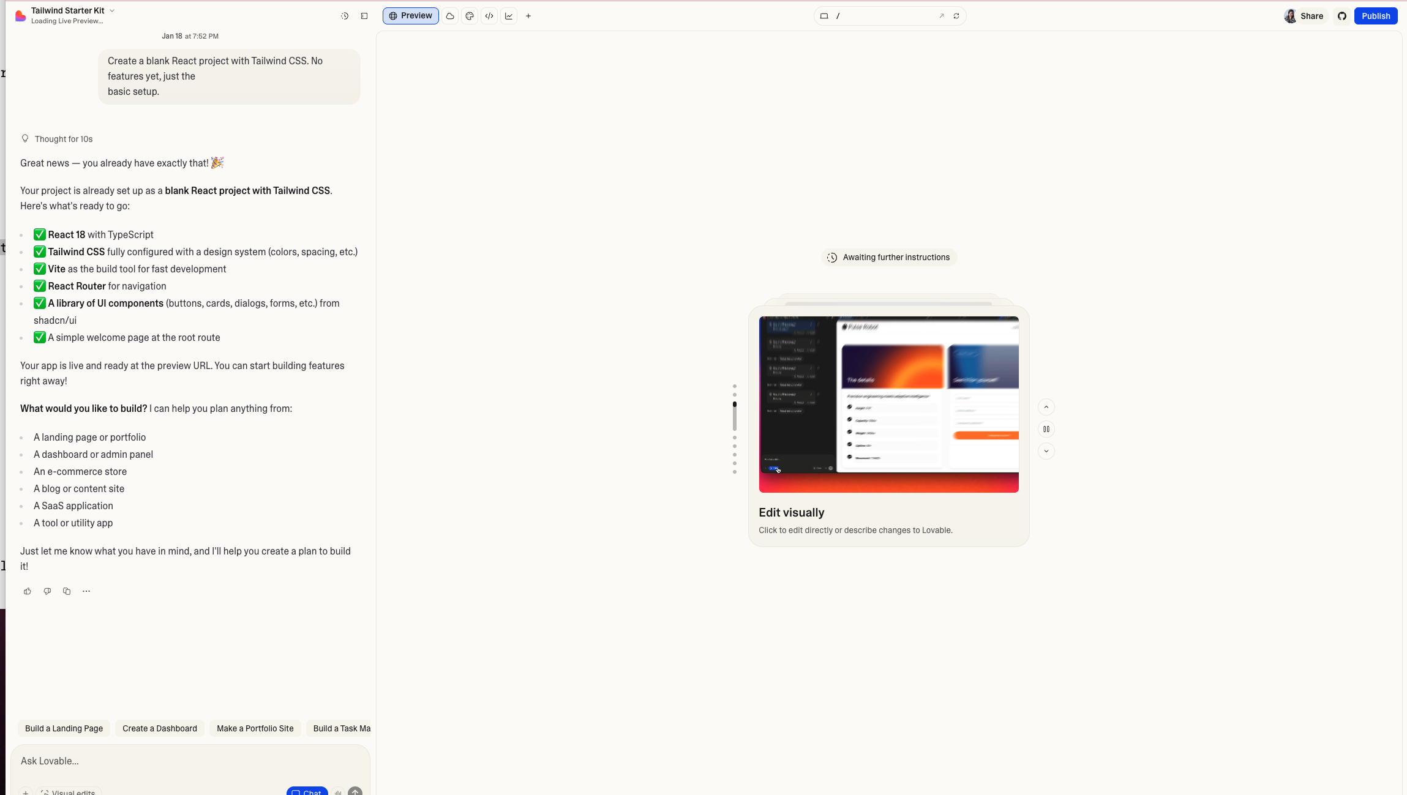Click the A dashboard or admin panel item
The width and height of the screenshot is (1407, 795).
pyautogui.click(x=93, y=455)
